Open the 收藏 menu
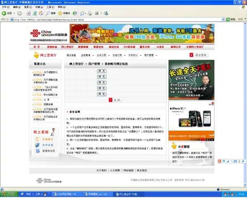The width and height of the screenshot is (247, 198). coord(39,7)
